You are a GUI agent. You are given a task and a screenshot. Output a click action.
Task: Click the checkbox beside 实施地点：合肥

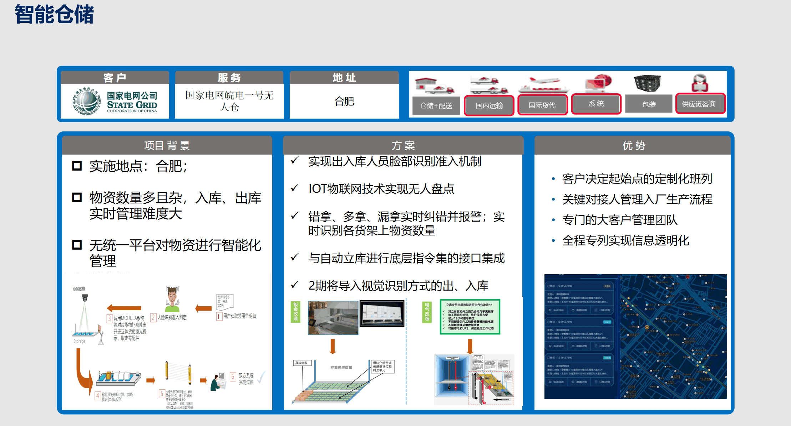77,166
